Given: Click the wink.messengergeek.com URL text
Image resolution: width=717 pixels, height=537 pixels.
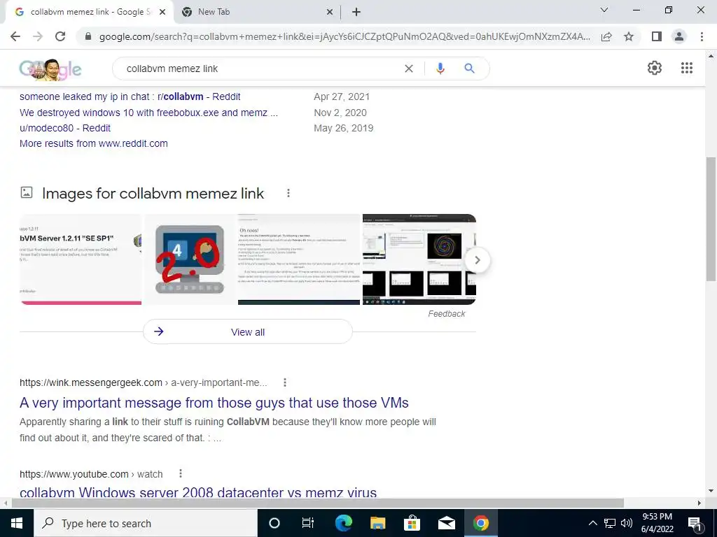Looking at the screenshot, I should (x=91, y=382).
